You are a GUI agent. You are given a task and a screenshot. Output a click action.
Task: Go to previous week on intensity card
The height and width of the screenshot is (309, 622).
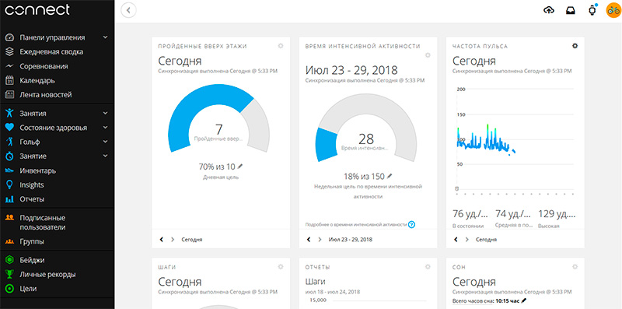point(309,240)
